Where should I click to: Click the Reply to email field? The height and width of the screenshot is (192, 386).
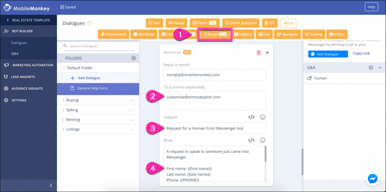coord(215,75)
